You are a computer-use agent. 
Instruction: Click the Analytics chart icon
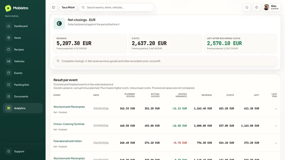point(9,108)
